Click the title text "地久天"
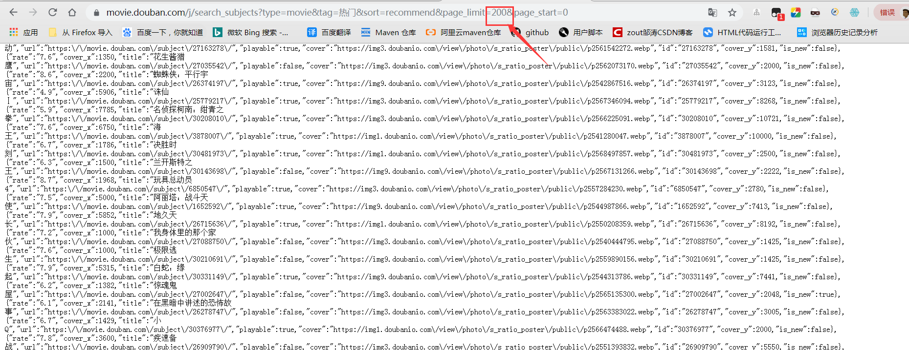 pos(165,215)
